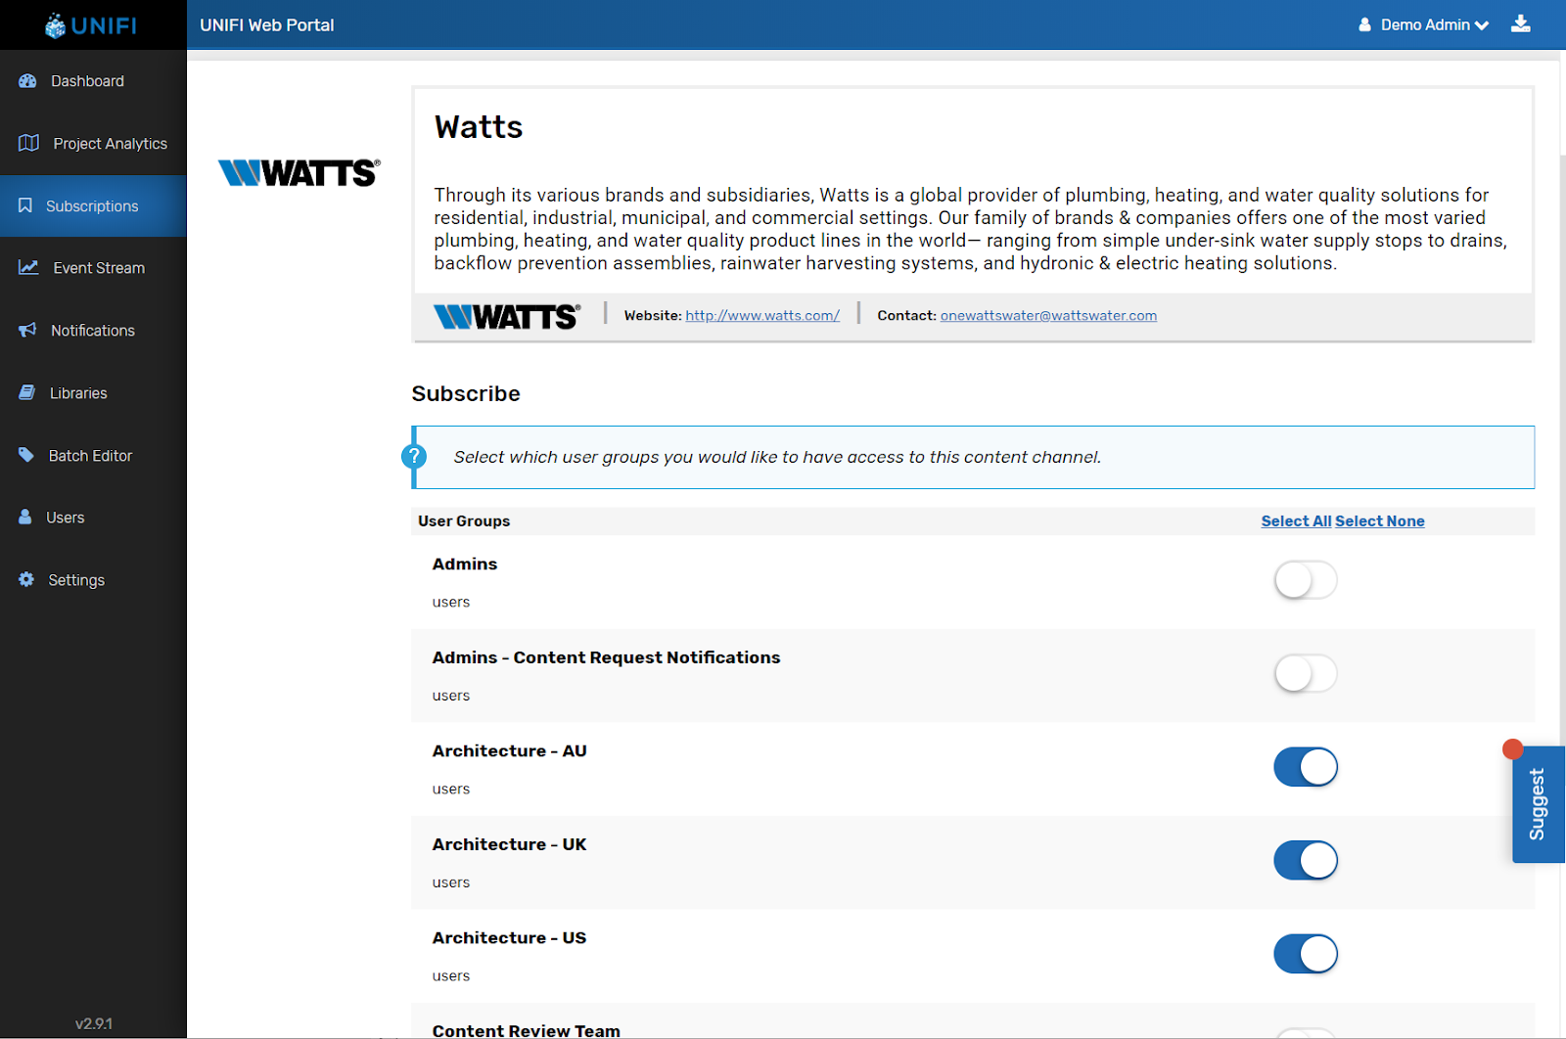Go to Subscriptions in the sidebar
1566x1039 pixels.
coord(93,205)
